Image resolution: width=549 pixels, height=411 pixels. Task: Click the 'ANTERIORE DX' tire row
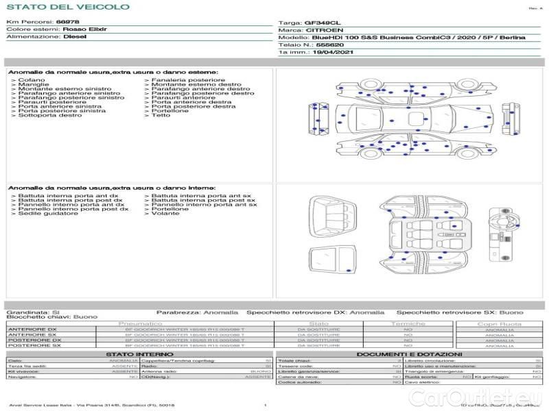pyautogui.click(x=27, y=329)
